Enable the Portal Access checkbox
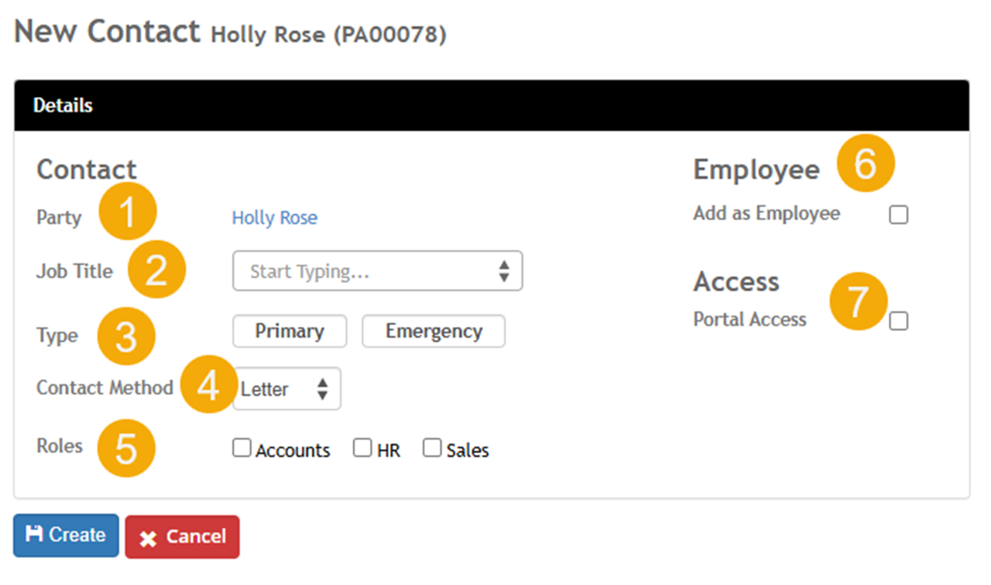 tap(899, 321)
